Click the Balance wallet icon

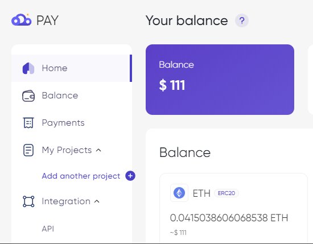pos(28,96)
